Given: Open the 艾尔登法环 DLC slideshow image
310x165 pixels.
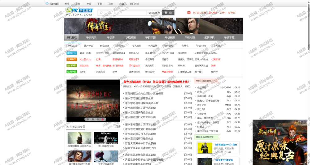Looking at the screenshot, I should pos(93,101).
